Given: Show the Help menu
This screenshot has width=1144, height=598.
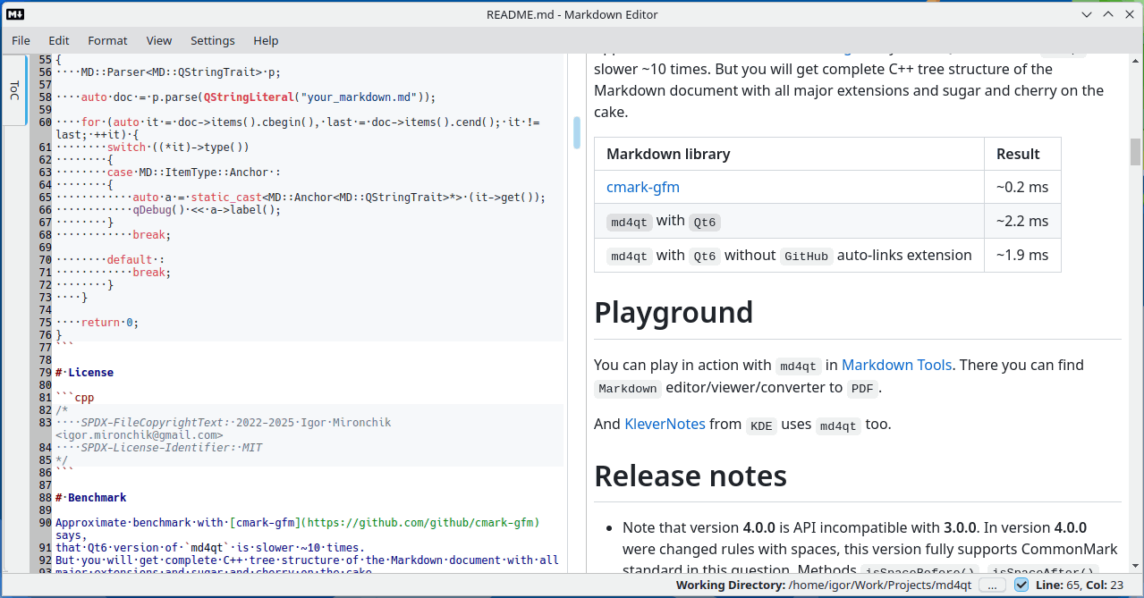Looking at the screenshot, I should pos(266,40).
